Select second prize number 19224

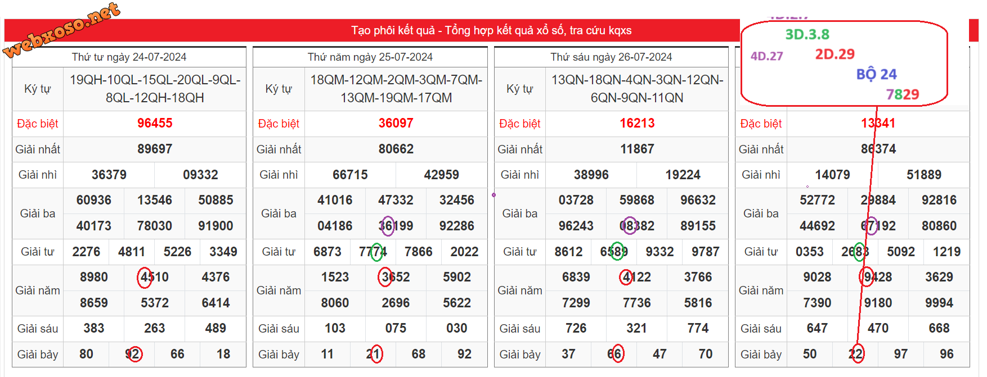[x=683, y=175]
